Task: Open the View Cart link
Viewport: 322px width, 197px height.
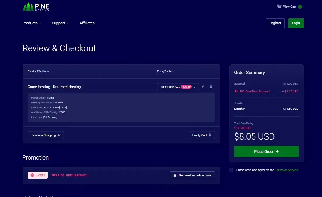Action: pyautogui.click(x=289, y=6)
